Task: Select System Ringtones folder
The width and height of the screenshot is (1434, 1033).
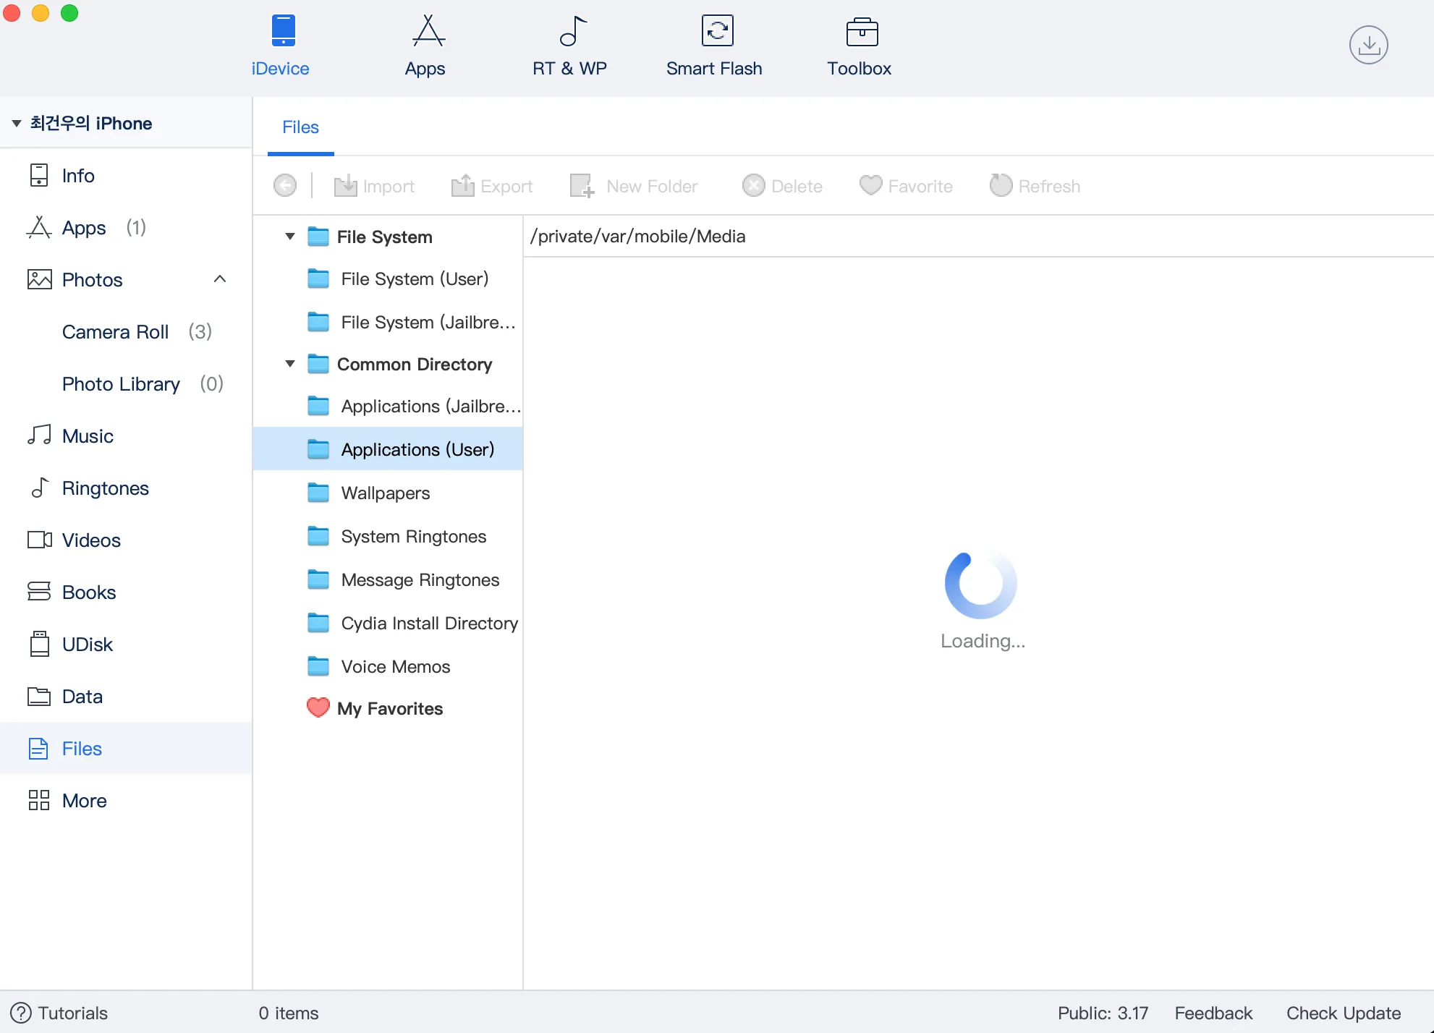Action: pos(388,537)
